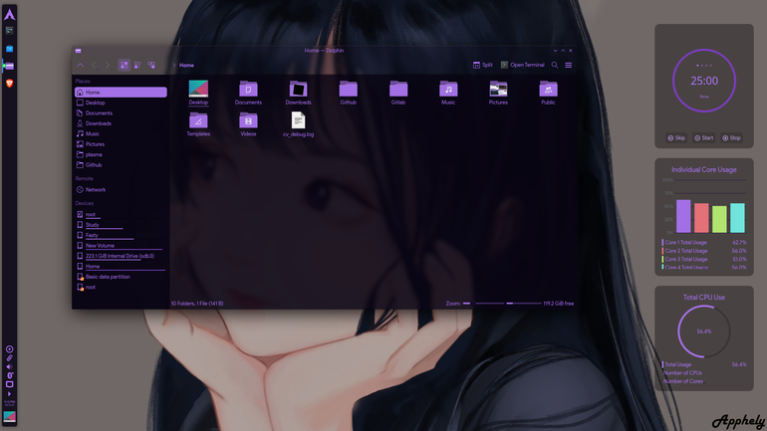The width and height of the screenshot is (767, 431).
Task: Expand the breadcrumb chevron before Home
Action: pos(174,65)
